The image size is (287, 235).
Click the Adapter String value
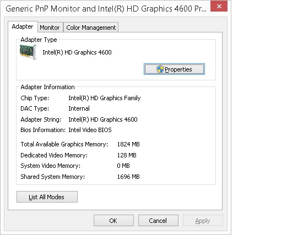click(x=103, y=119)
